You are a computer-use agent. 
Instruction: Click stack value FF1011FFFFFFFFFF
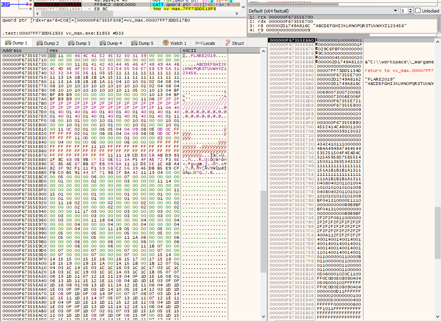tap(339, 309)
